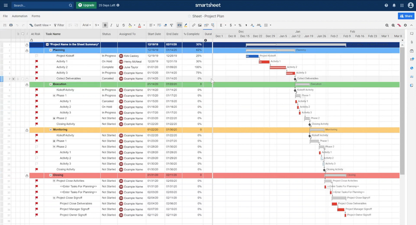This screenshot has height=225, width=416.
Task: Collapse the Monitoring section
Action: coord(50,129)
